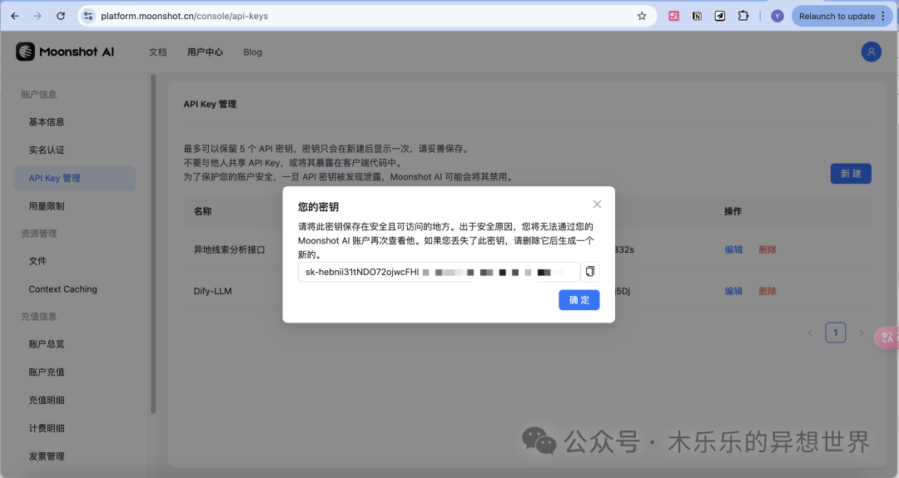The width and height of the screenshot is (899, 478).
Task: Click the Moonshot AI logo
Action: click(x=65, y=52)
